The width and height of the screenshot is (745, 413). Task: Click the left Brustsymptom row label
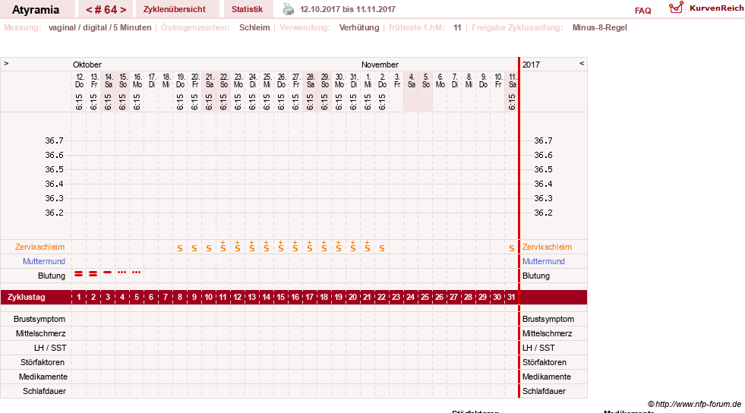39,319
